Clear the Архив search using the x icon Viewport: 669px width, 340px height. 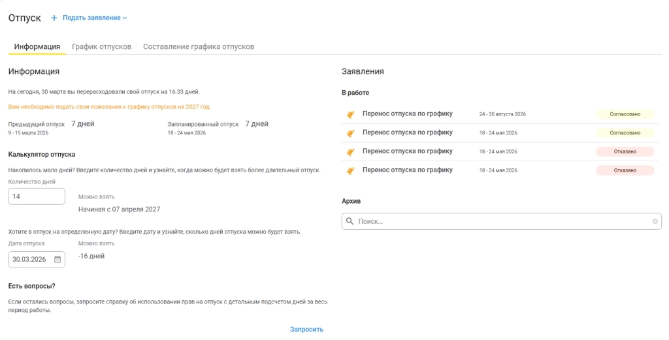(655, 221)
